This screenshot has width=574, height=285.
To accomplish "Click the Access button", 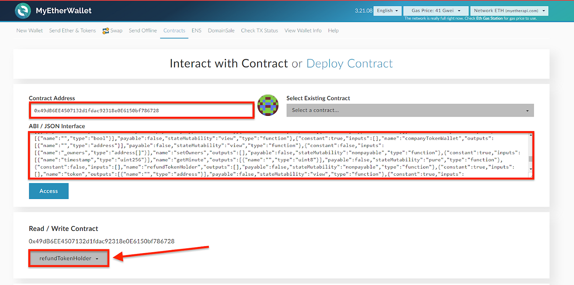I will tap(49, 191).
